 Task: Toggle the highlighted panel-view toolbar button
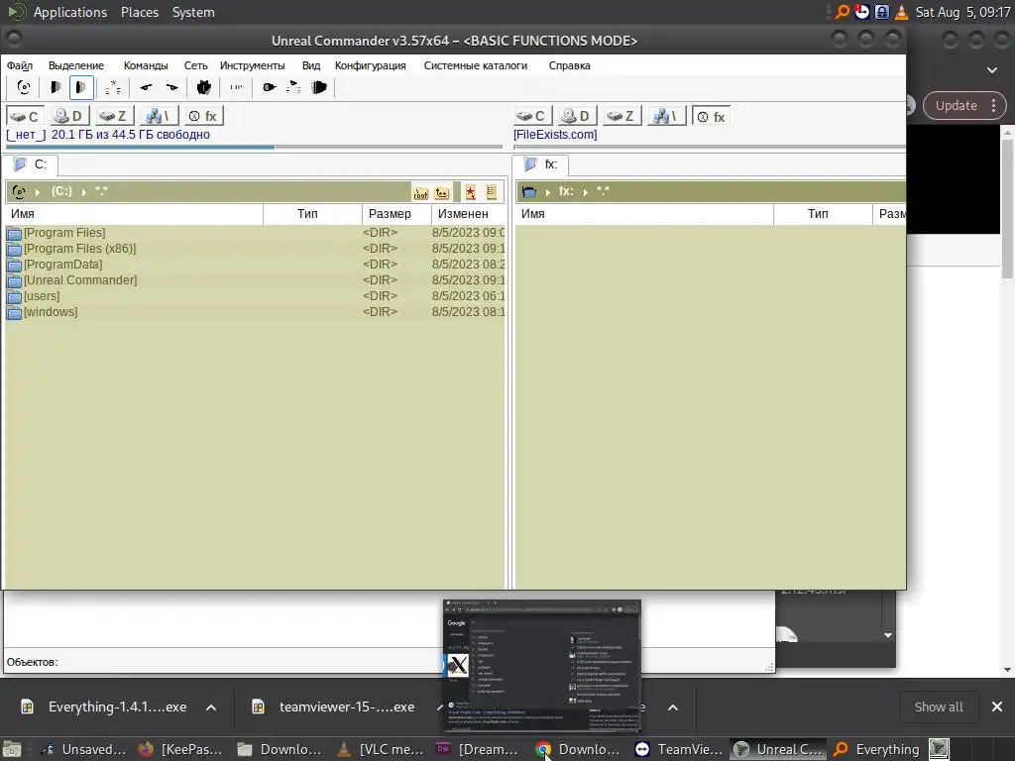[81, 87]
